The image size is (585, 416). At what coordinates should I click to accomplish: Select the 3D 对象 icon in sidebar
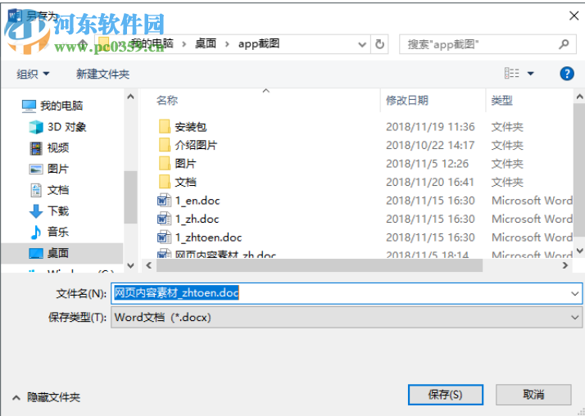coord(36,127)
